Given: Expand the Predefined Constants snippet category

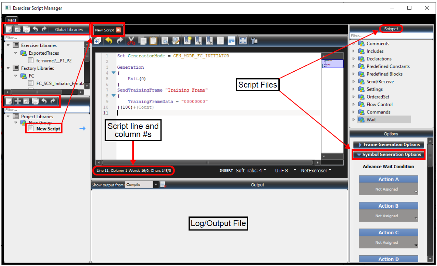Looking at the screenshot, I should pyautogui.click(x=354, y=66).
